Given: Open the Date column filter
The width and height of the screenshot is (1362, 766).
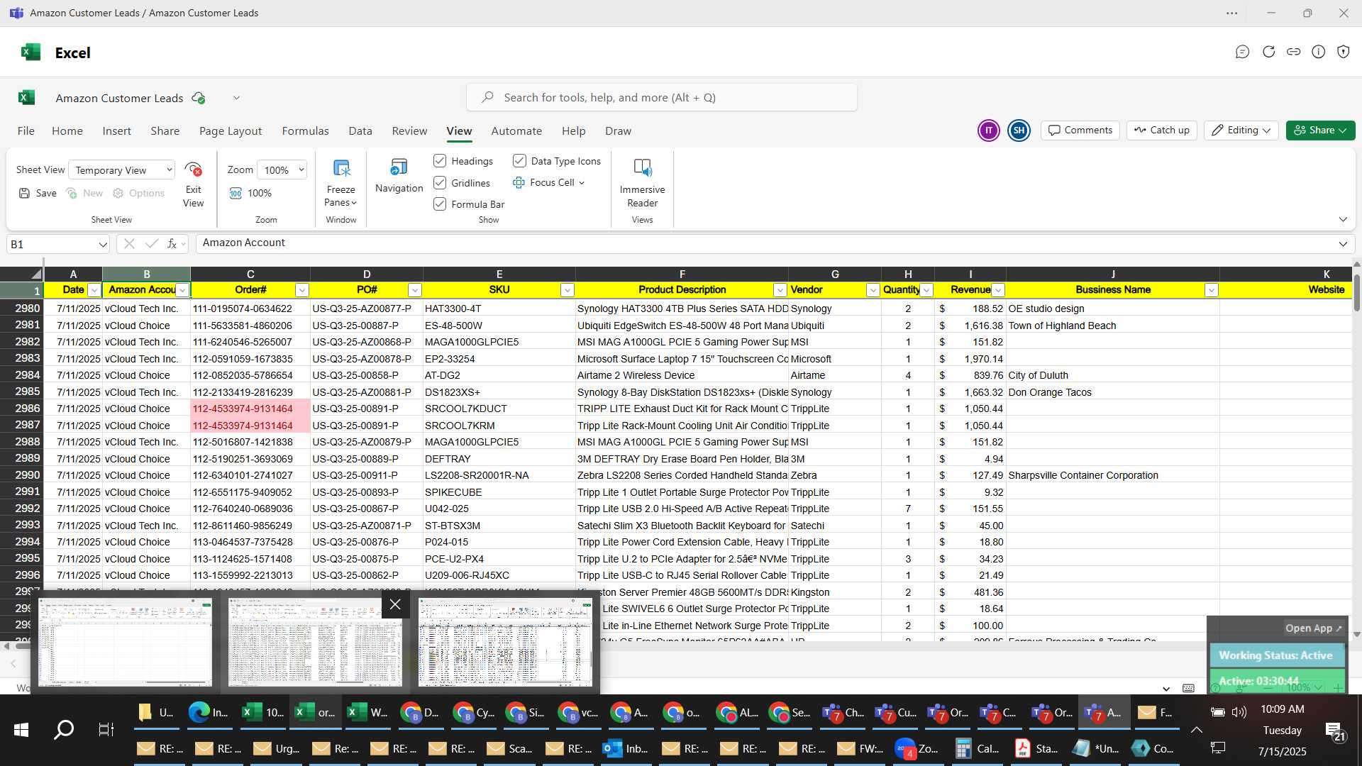Looking at the screenshot, I should pyautogui.click(x=94, y=290).
